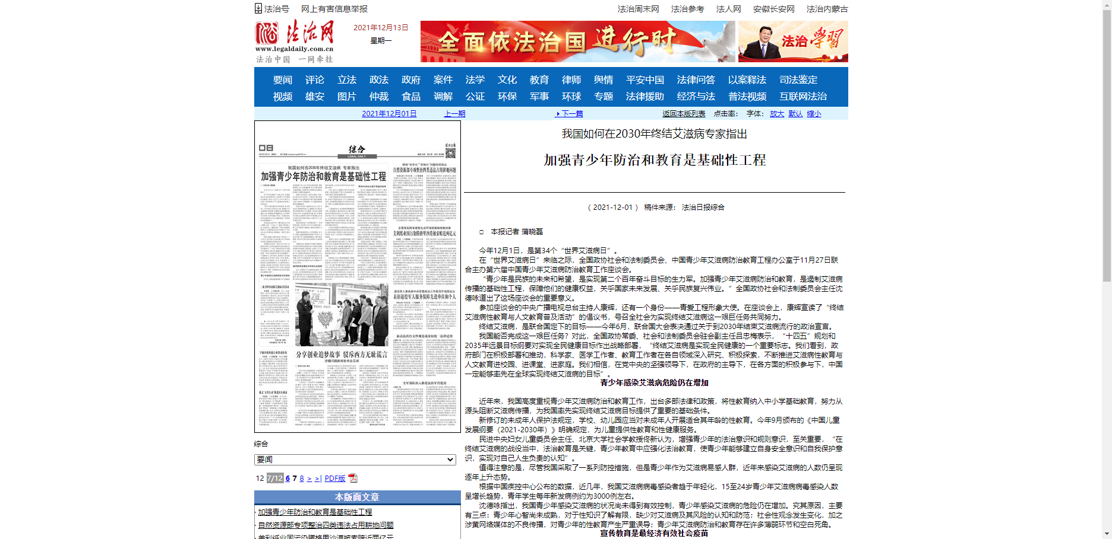Go to 环球 section
This screenshot has height=539, width=1112.
(x=571, y=96)
